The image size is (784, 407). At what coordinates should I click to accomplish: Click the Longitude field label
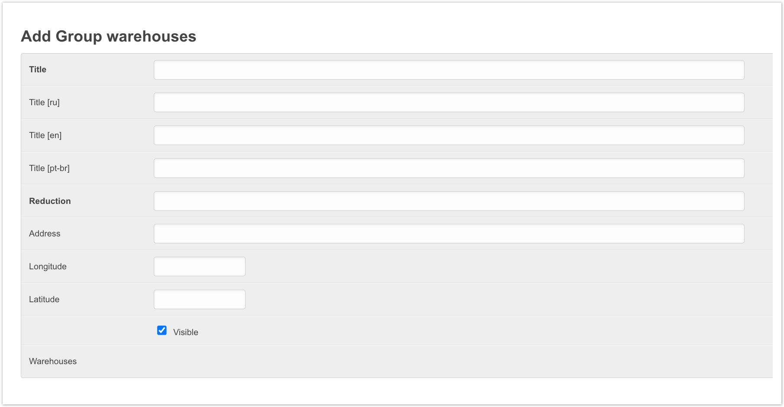click(x=48, y=266)
